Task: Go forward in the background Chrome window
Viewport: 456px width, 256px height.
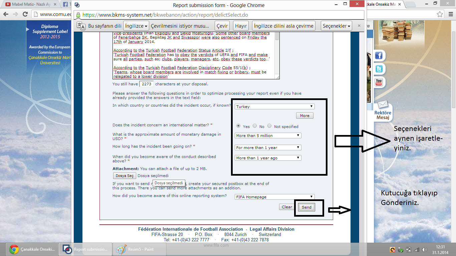Action: pyautogui.click(x=15, y=14)
